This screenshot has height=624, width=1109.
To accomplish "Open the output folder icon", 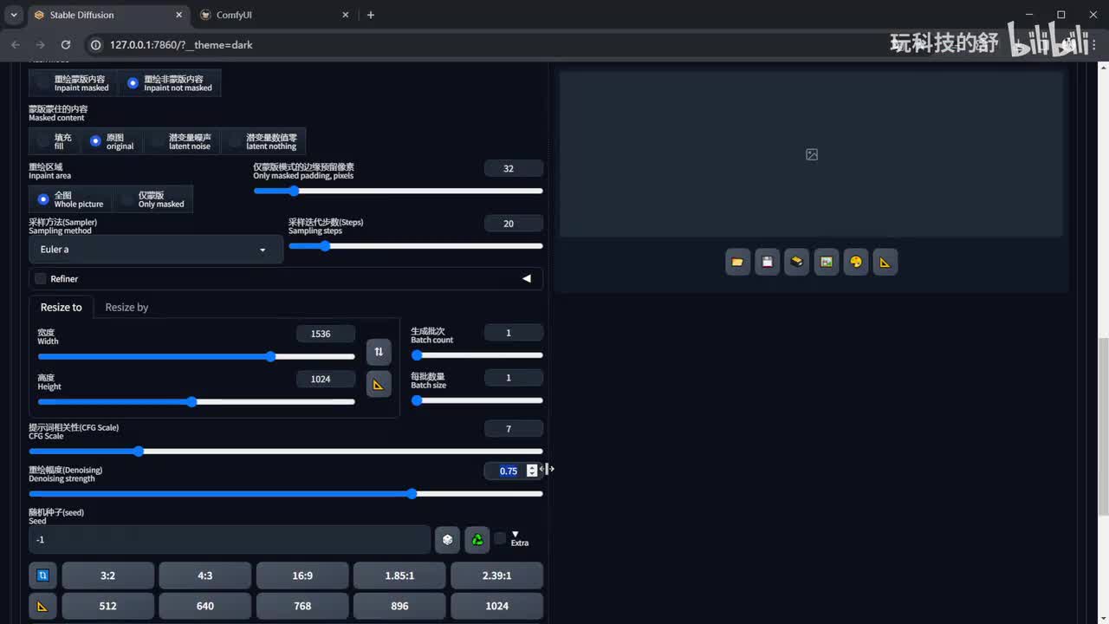I will (737, 262).
